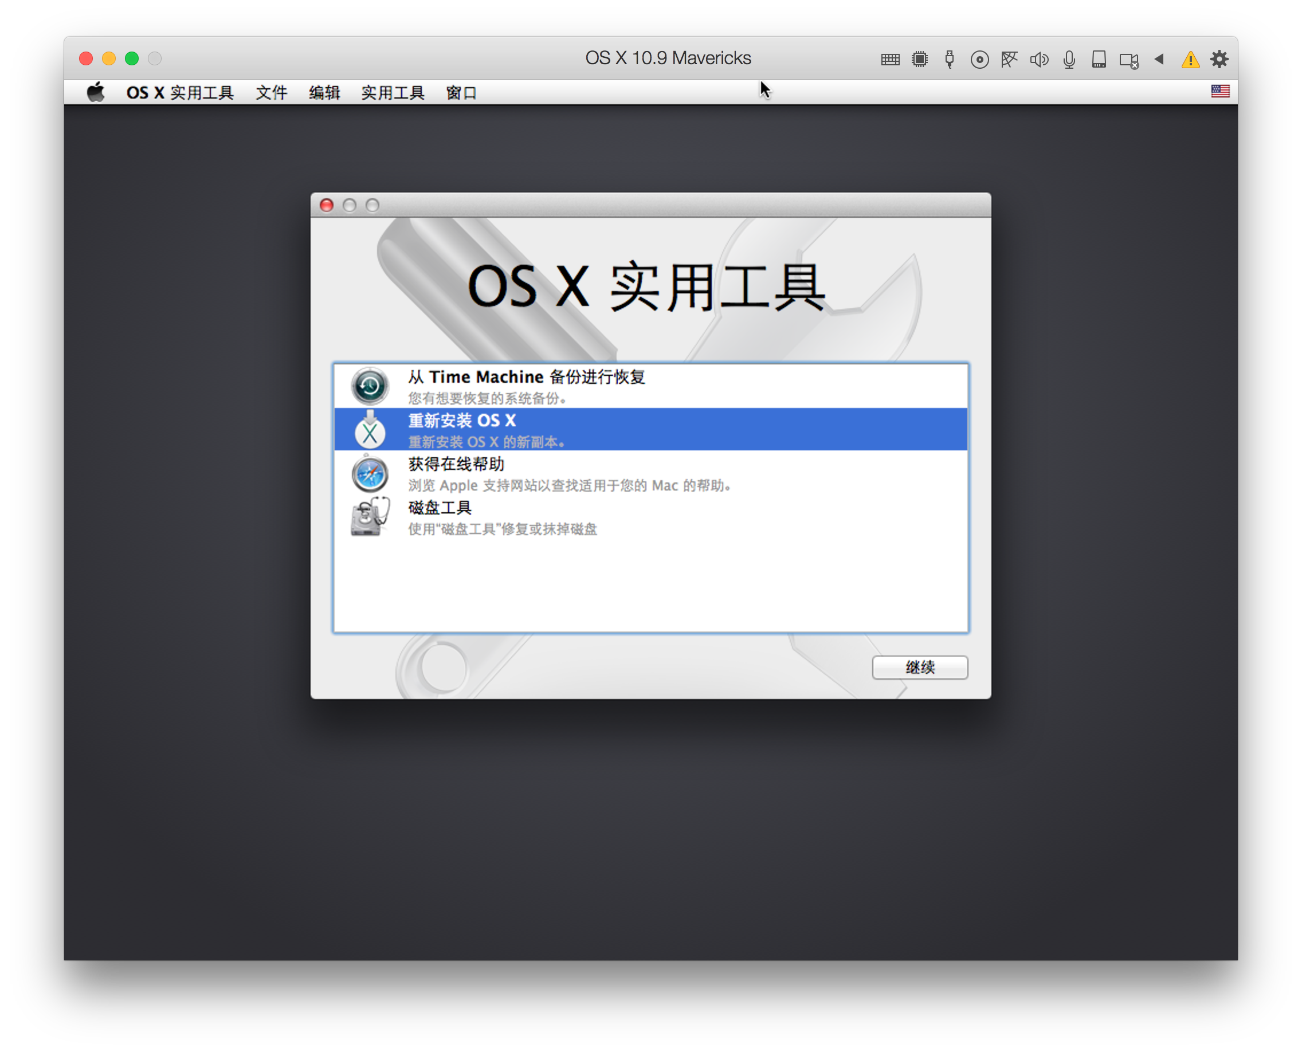The width and height of the screenshot is (1302, 1052).
Task: Open the virtual keyboard settings icon
Action: [890, 59]
